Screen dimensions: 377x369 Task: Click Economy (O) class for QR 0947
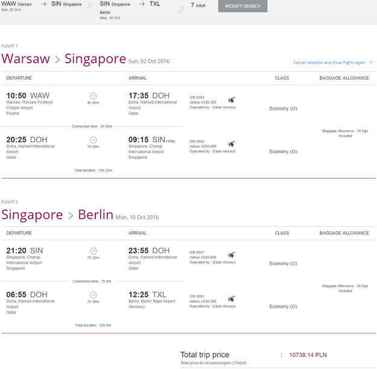(x=283, y=263)
